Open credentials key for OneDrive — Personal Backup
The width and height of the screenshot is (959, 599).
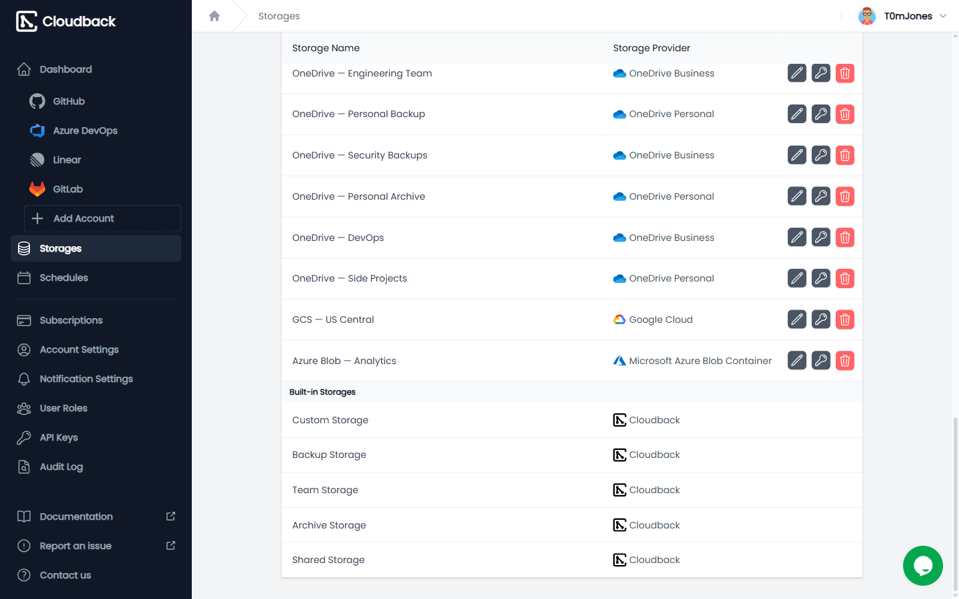pos(821,114)
